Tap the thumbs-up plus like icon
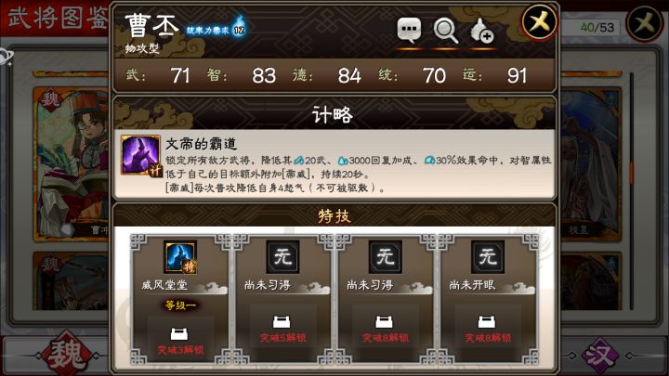The height and width of the screenshot is (376, 669). click(x=482, y=31)
